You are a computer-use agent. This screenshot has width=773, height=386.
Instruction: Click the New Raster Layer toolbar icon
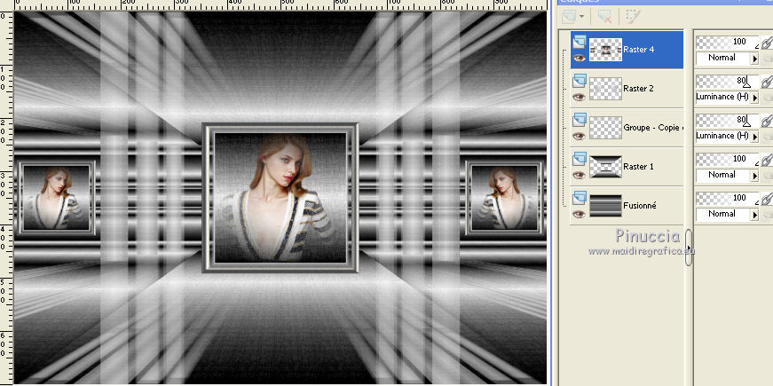[569, 16]
